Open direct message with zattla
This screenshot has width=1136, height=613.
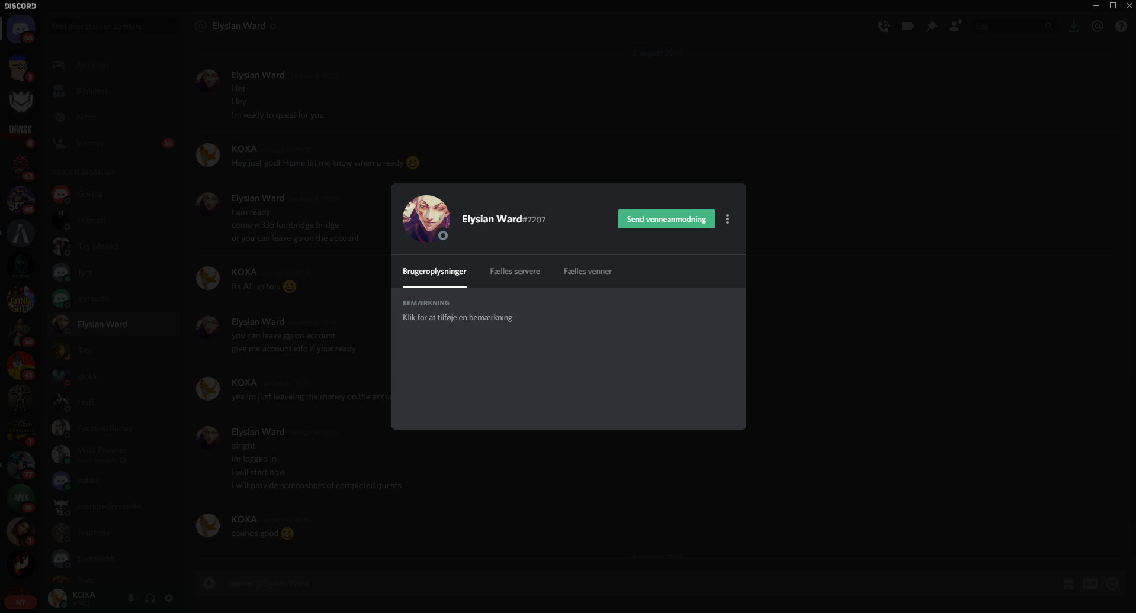coord(113,480)
